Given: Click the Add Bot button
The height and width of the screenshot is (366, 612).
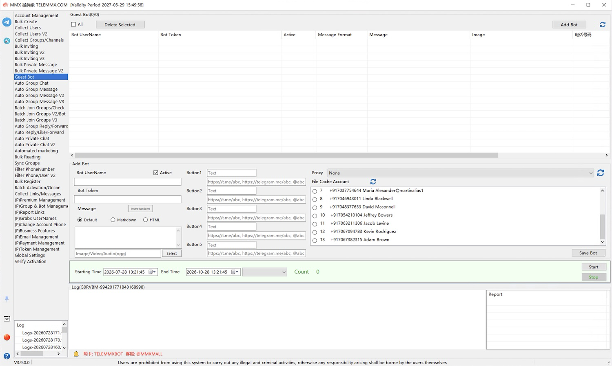Looking at the screenshot, I should [569, 24].
